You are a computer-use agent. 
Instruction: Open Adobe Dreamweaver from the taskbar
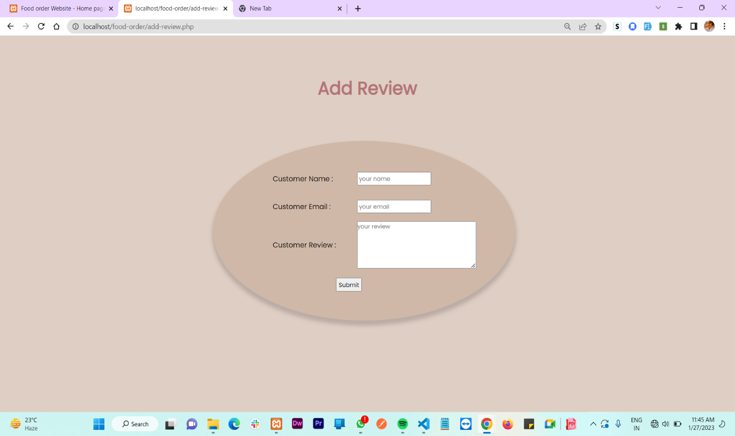(x=297, y=424)
